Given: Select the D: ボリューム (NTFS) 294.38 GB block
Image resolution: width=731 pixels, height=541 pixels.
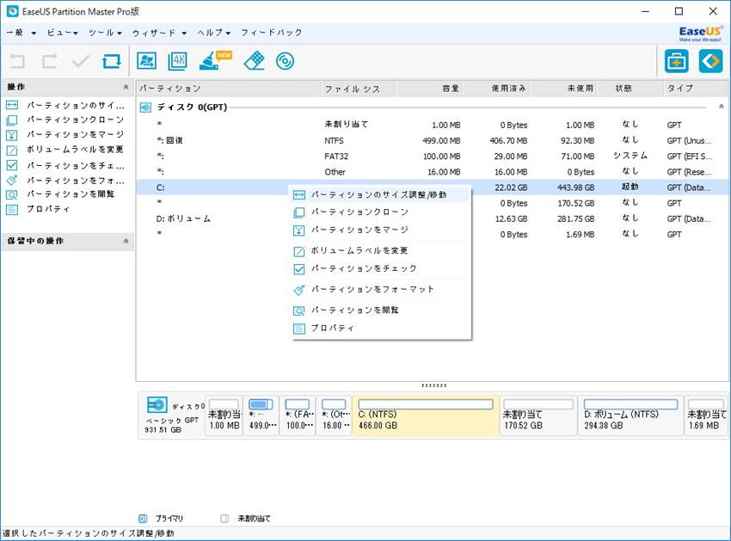Looking at the screenshot, I should coord(630,415).
